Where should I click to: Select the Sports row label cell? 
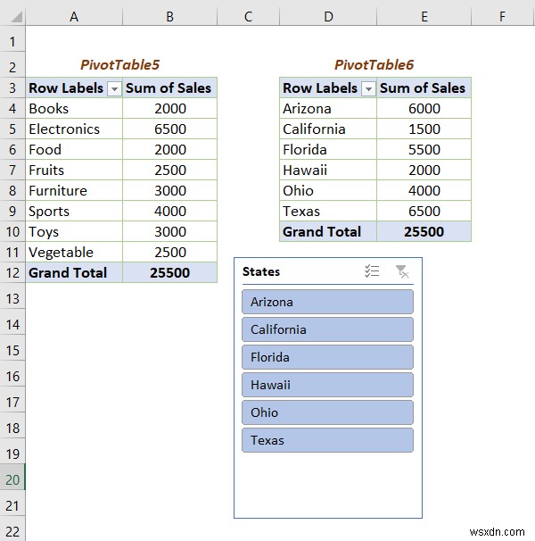point(74,212)
